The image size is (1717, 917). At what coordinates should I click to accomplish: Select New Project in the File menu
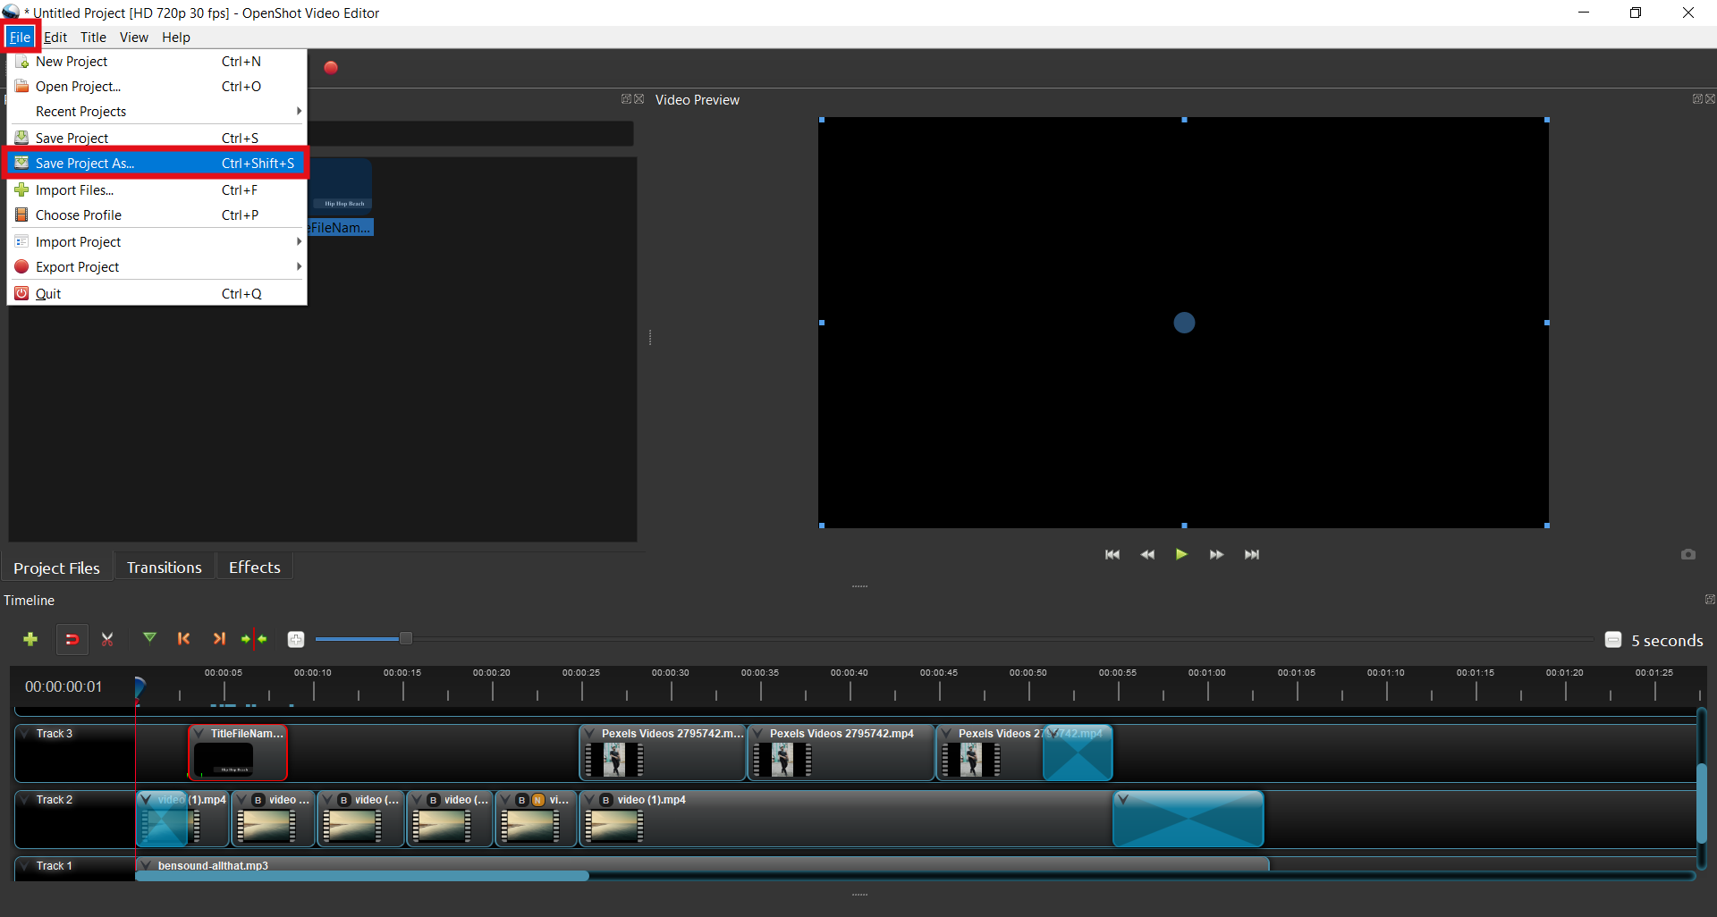(x=156, y=61)
